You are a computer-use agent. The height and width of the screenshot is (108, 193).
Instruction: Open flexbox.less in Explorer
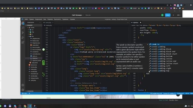coord(36,41)
